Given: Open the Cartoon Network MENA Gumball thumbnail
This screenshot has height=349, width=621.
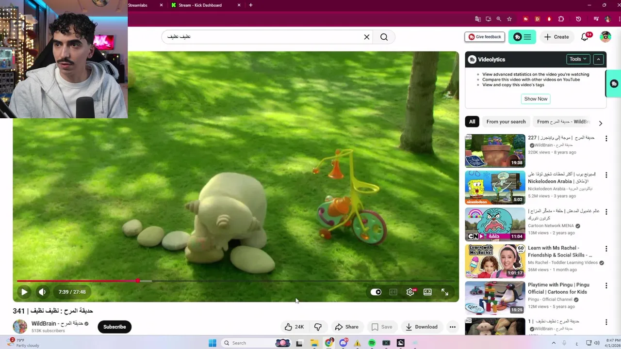Looking at the screenshot, I should 495,224.
